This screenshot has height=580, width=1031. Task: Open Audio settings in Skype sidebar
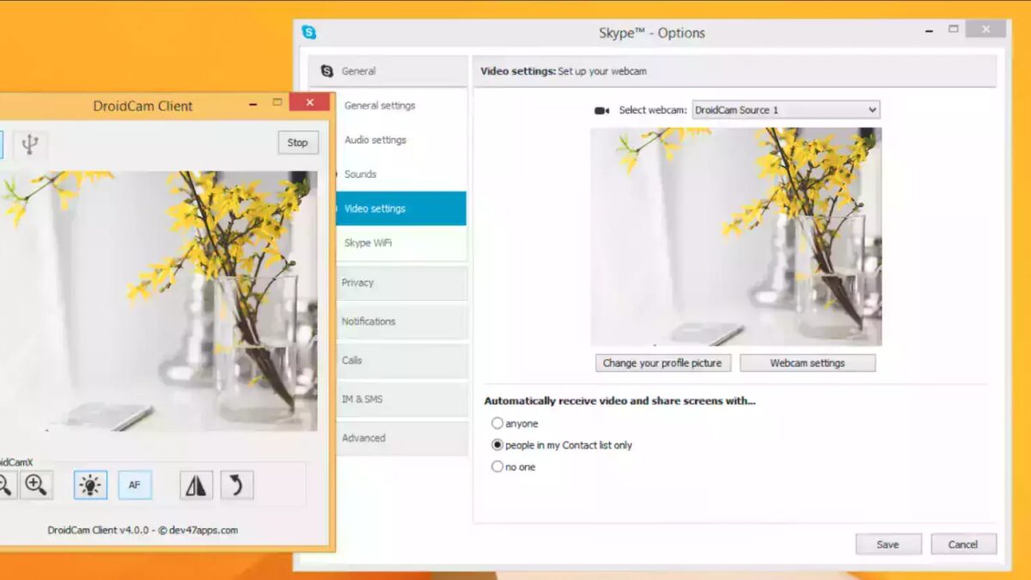(375, 140)
